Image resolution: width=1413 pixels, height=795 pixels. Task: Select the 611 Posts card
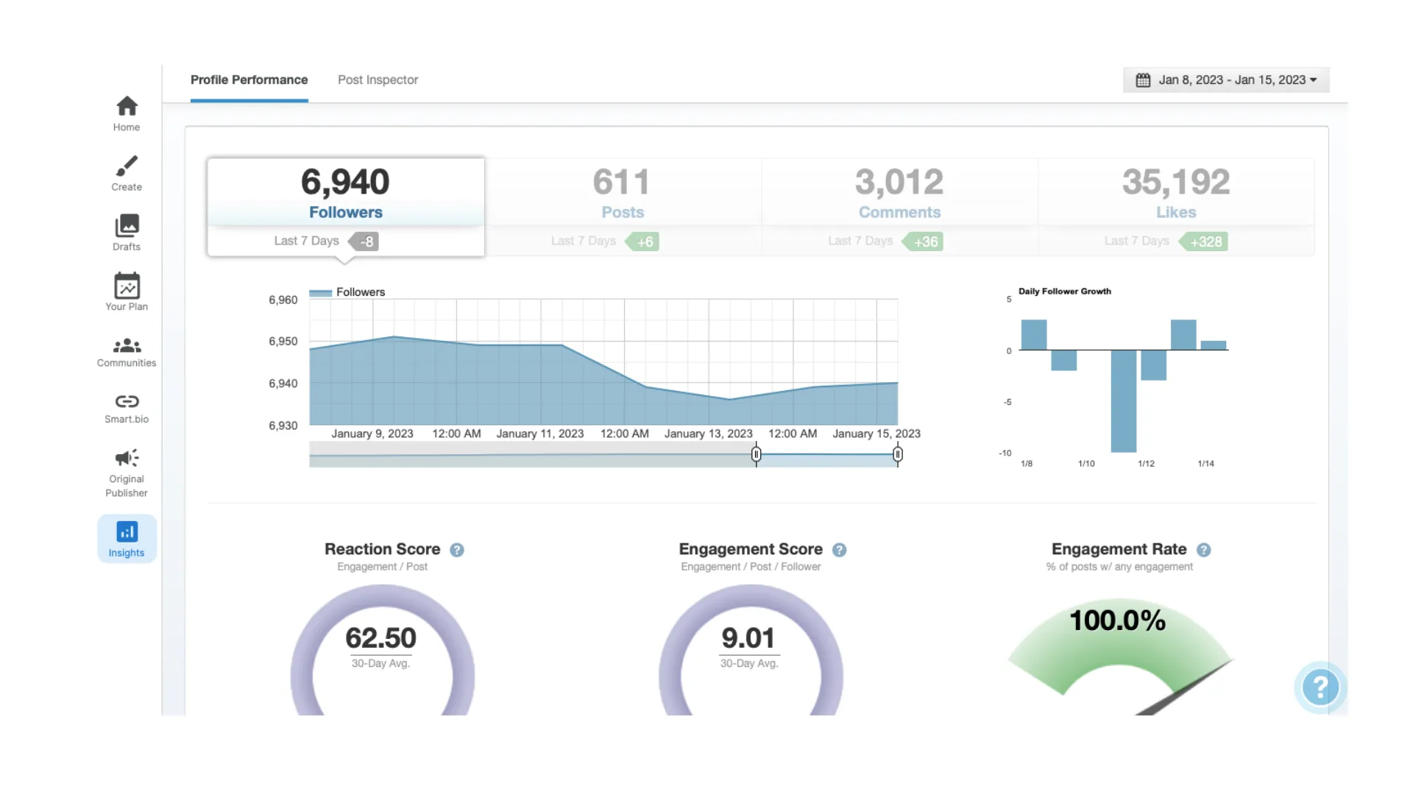click(x=623, y=207)
